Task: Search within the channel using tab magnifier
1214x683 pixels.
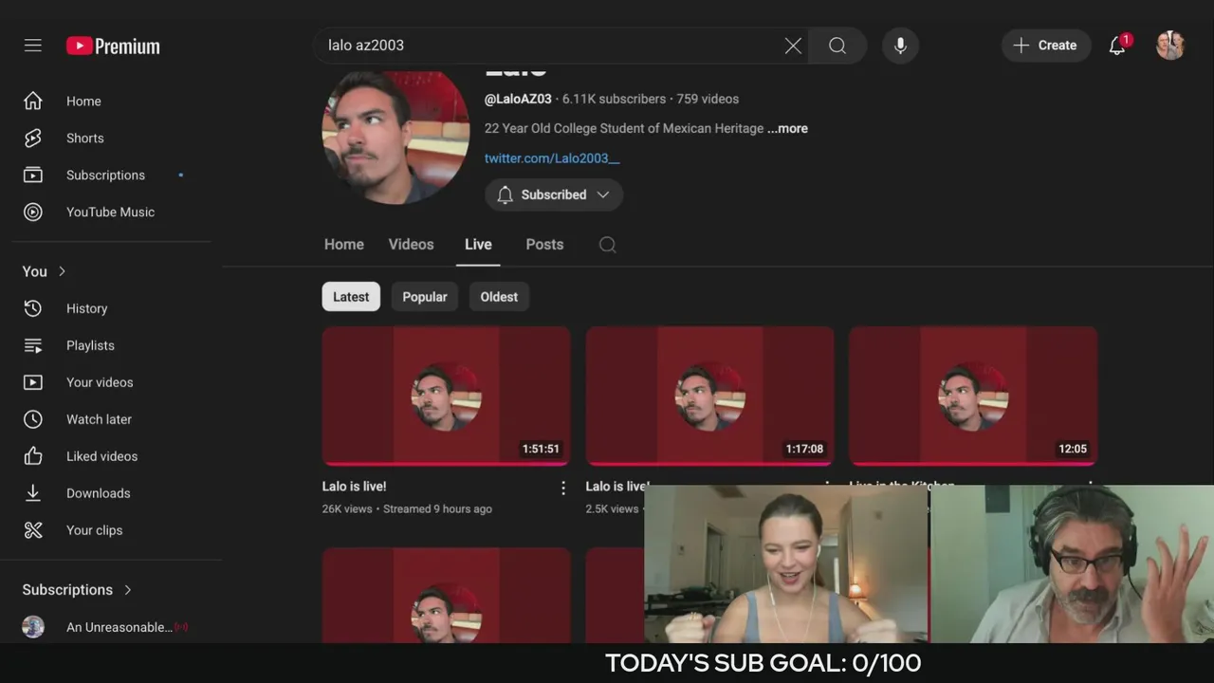Action: point(608,245)
